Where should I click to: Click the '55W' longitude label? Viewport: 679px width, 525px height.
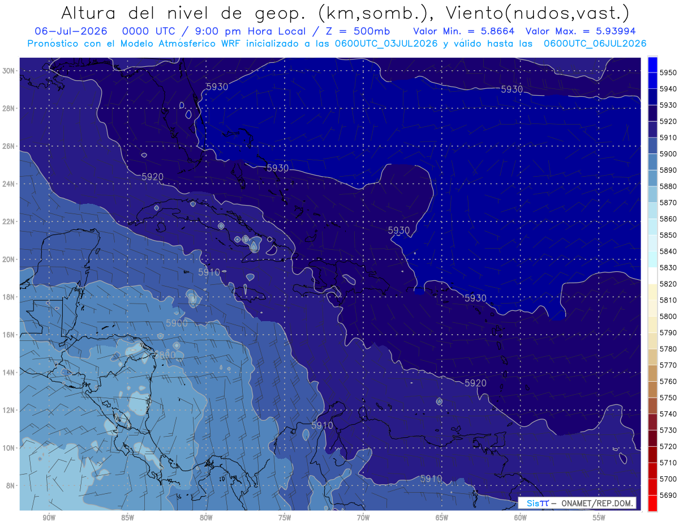(599, 518)
